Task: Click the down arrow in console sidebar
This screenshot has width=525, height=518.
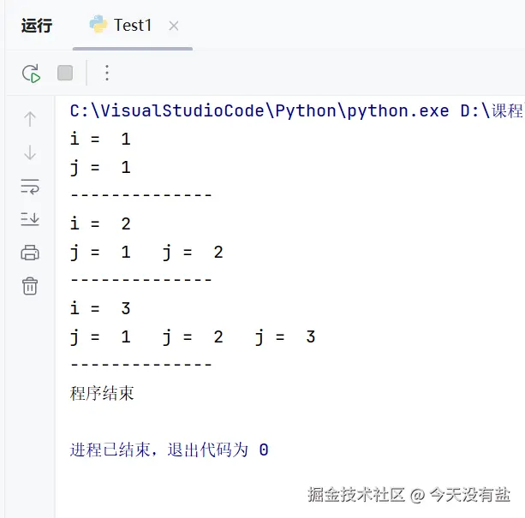Action: [30, 153]
